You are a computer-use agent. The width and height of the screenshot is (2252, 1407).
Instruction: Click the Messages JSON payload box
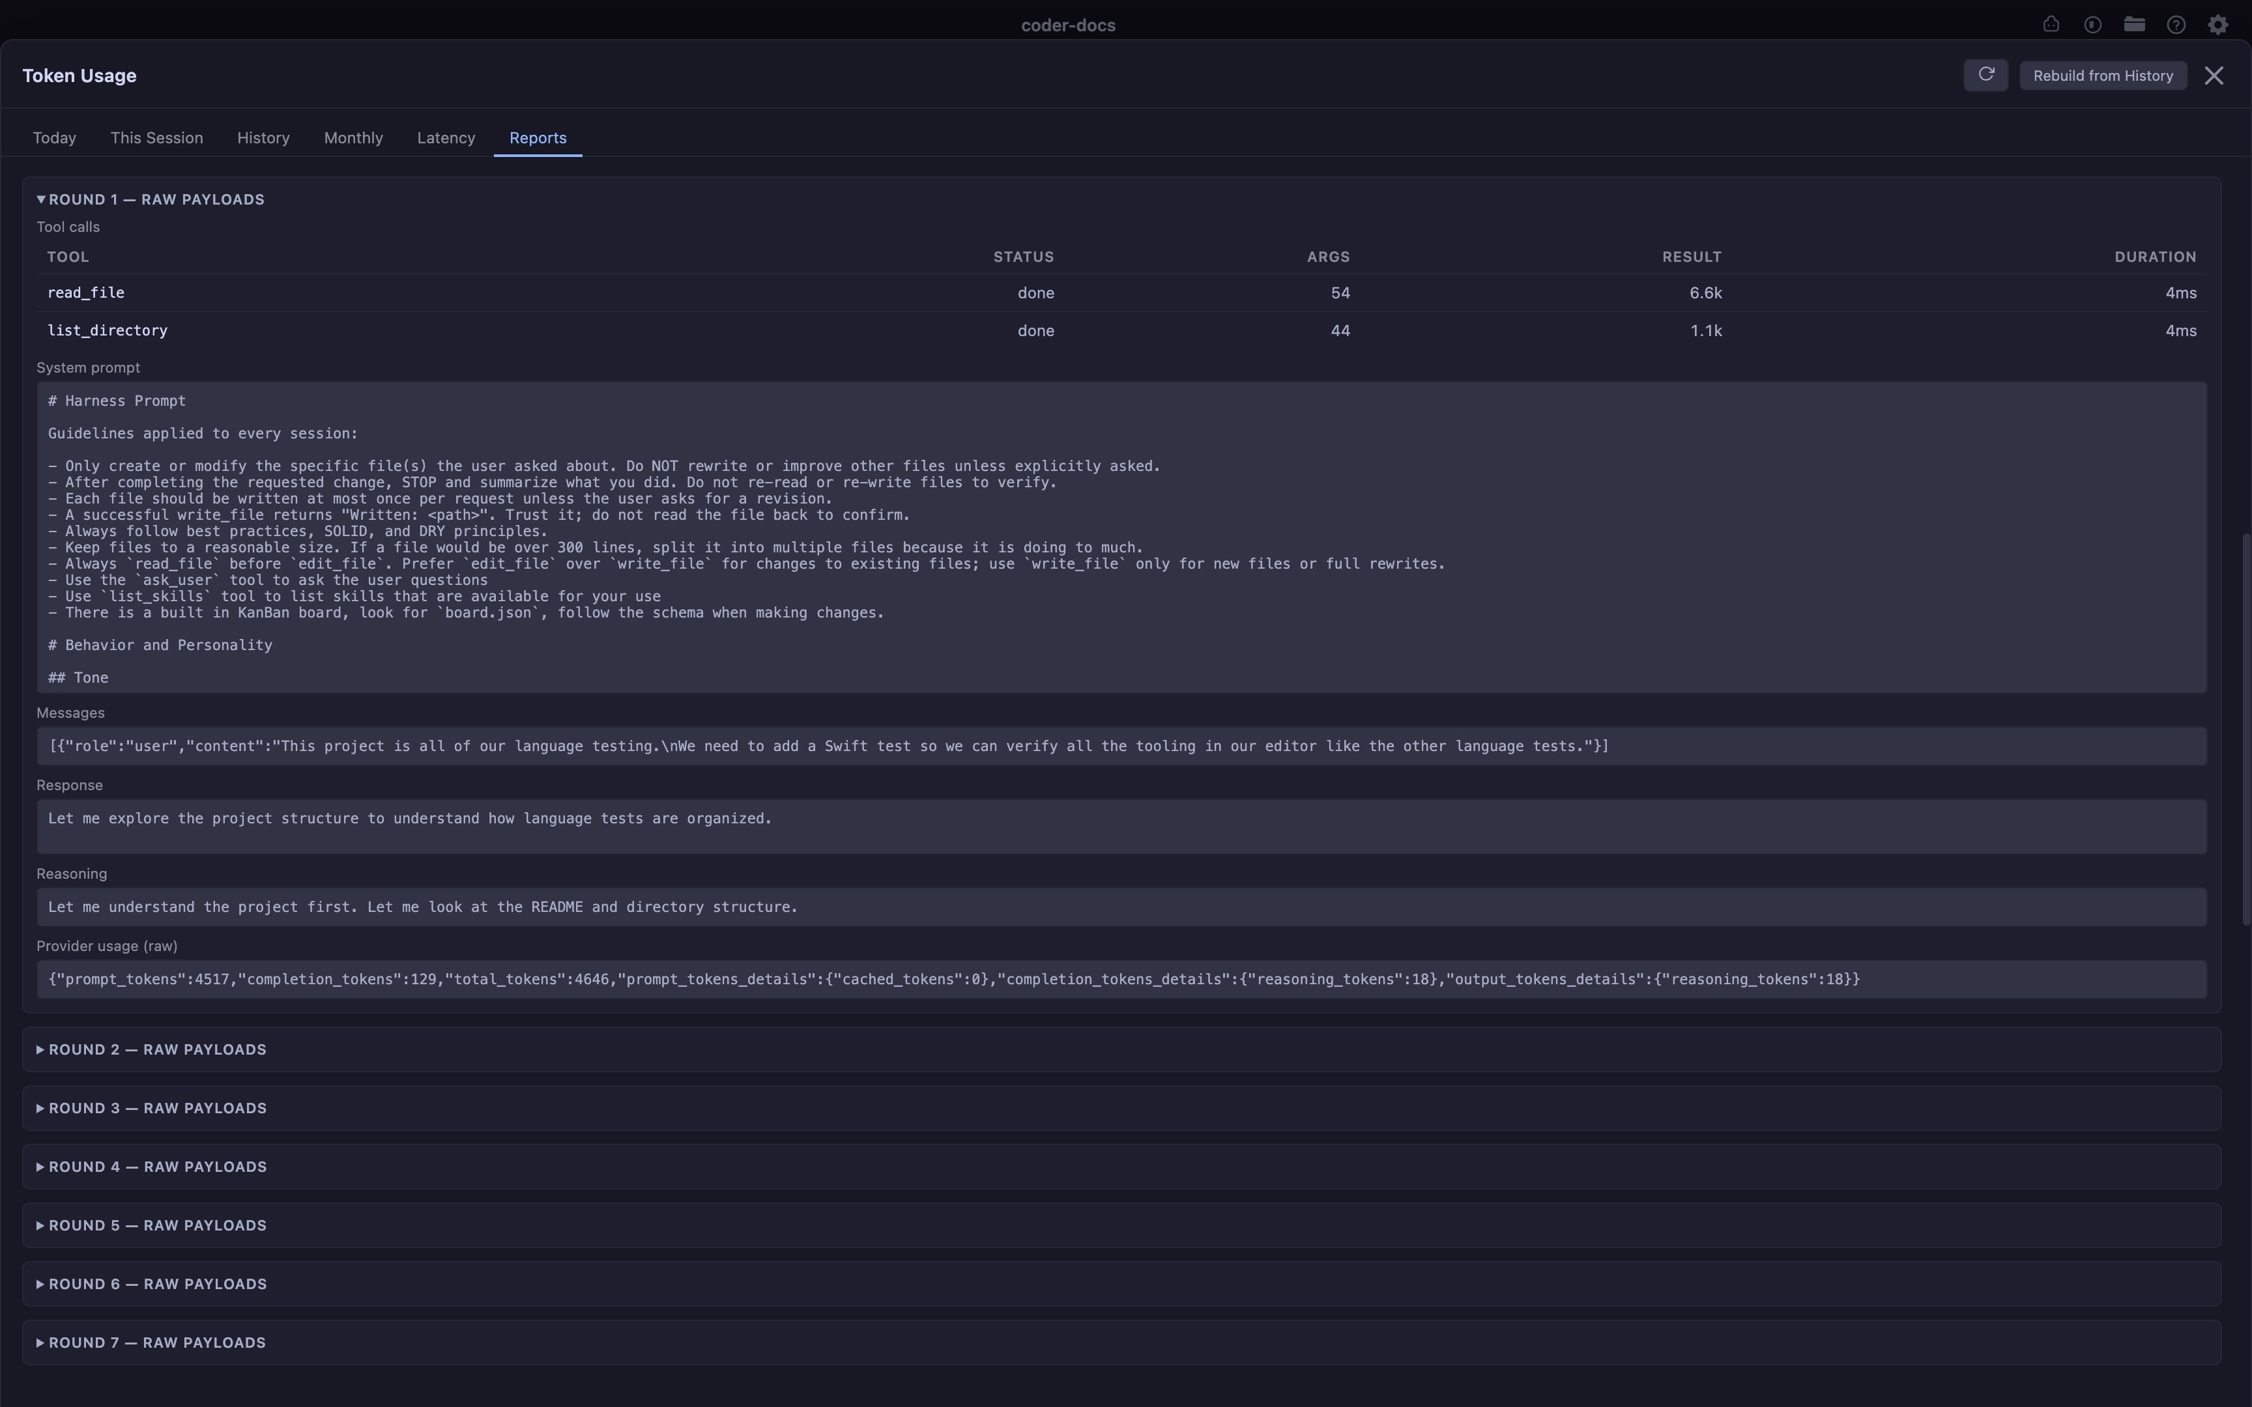click(1121, 746)
